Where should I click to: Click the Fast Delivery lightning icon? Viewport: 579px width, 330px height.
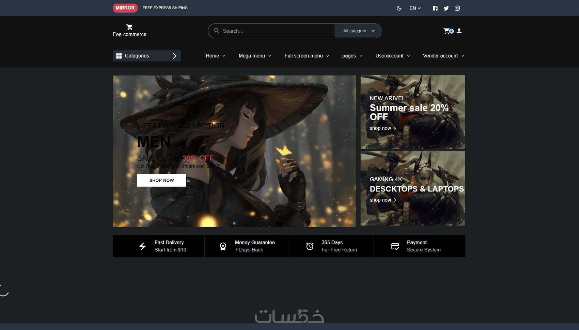click(143, 246)
